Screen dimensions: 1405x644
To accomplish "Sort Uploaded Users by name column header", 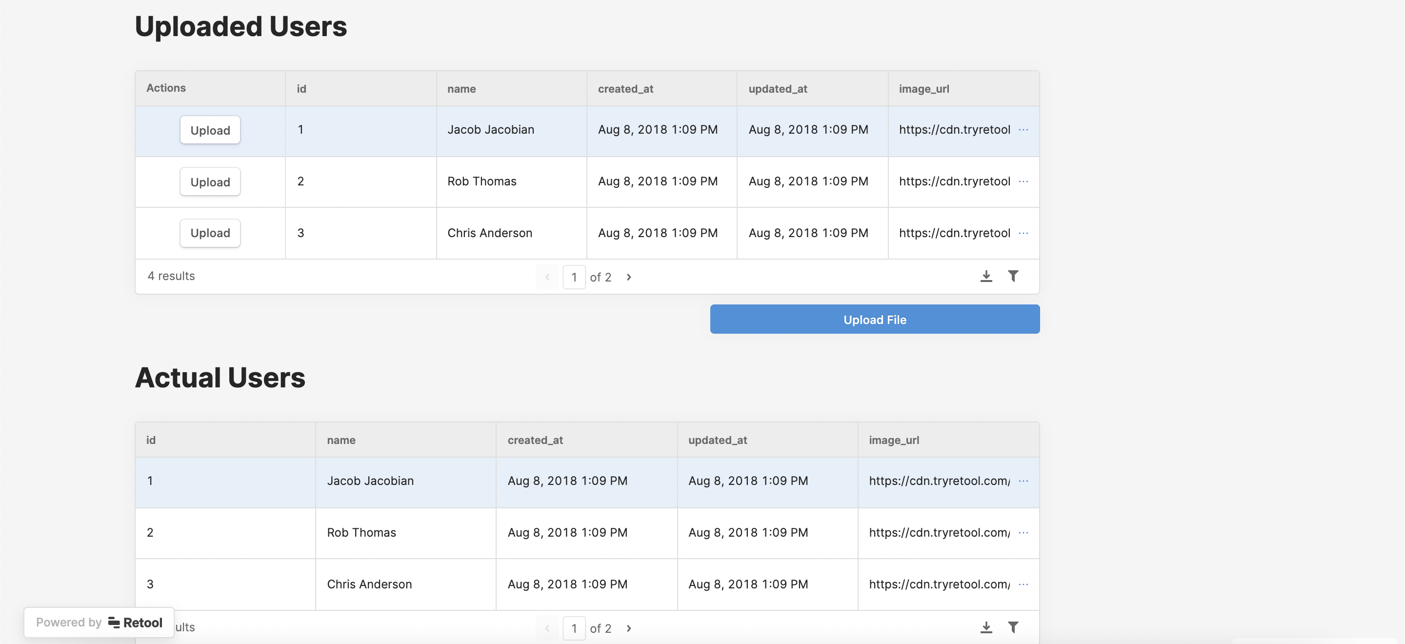I will (x=512, y=88).
